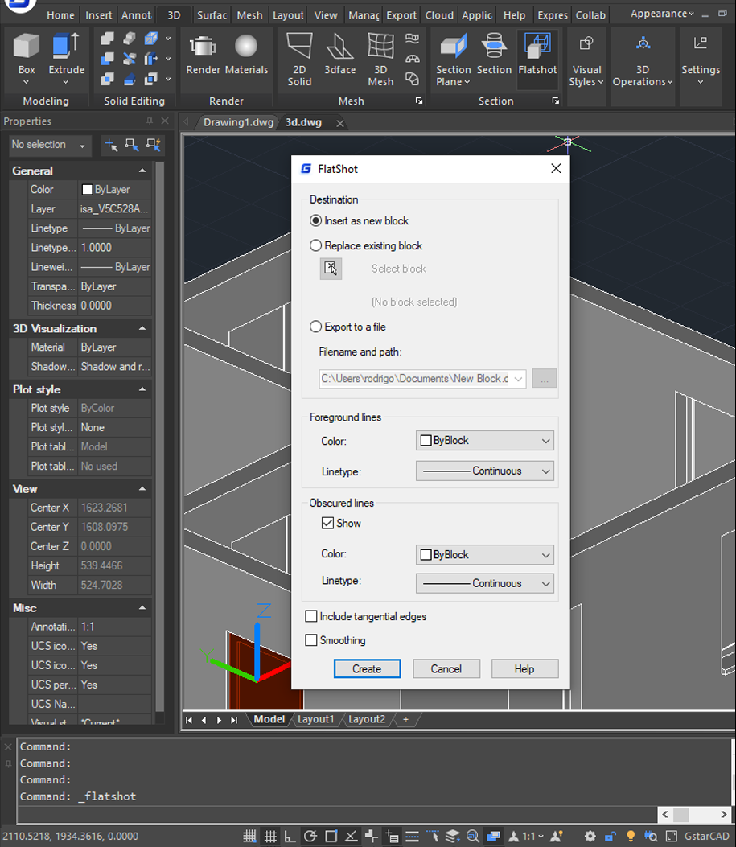Click the Section tool icon
The height and width of the screenshot is (847, 736).
coord(494,46)
